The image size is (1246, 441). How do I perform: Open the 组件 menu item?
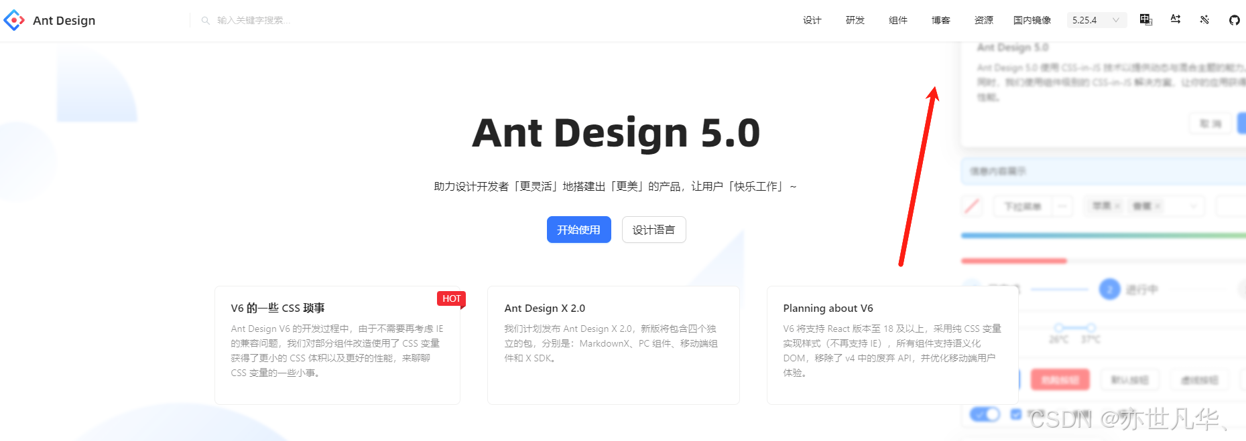[x=897, y=20]
